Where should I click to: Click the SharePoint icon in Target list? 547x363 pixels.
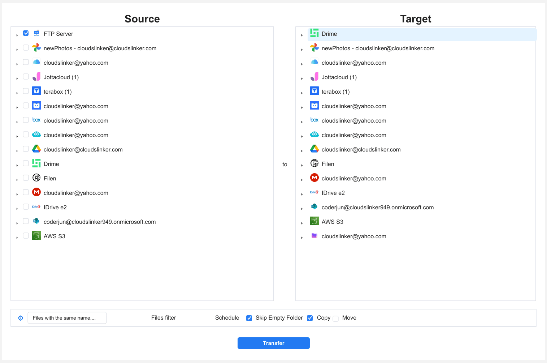click(x=314, y=207)
